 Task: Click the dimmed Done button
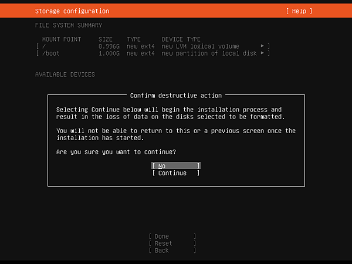[x=172, y=236]
